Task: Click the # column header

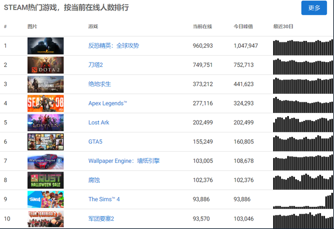Action: pos(5,27)
